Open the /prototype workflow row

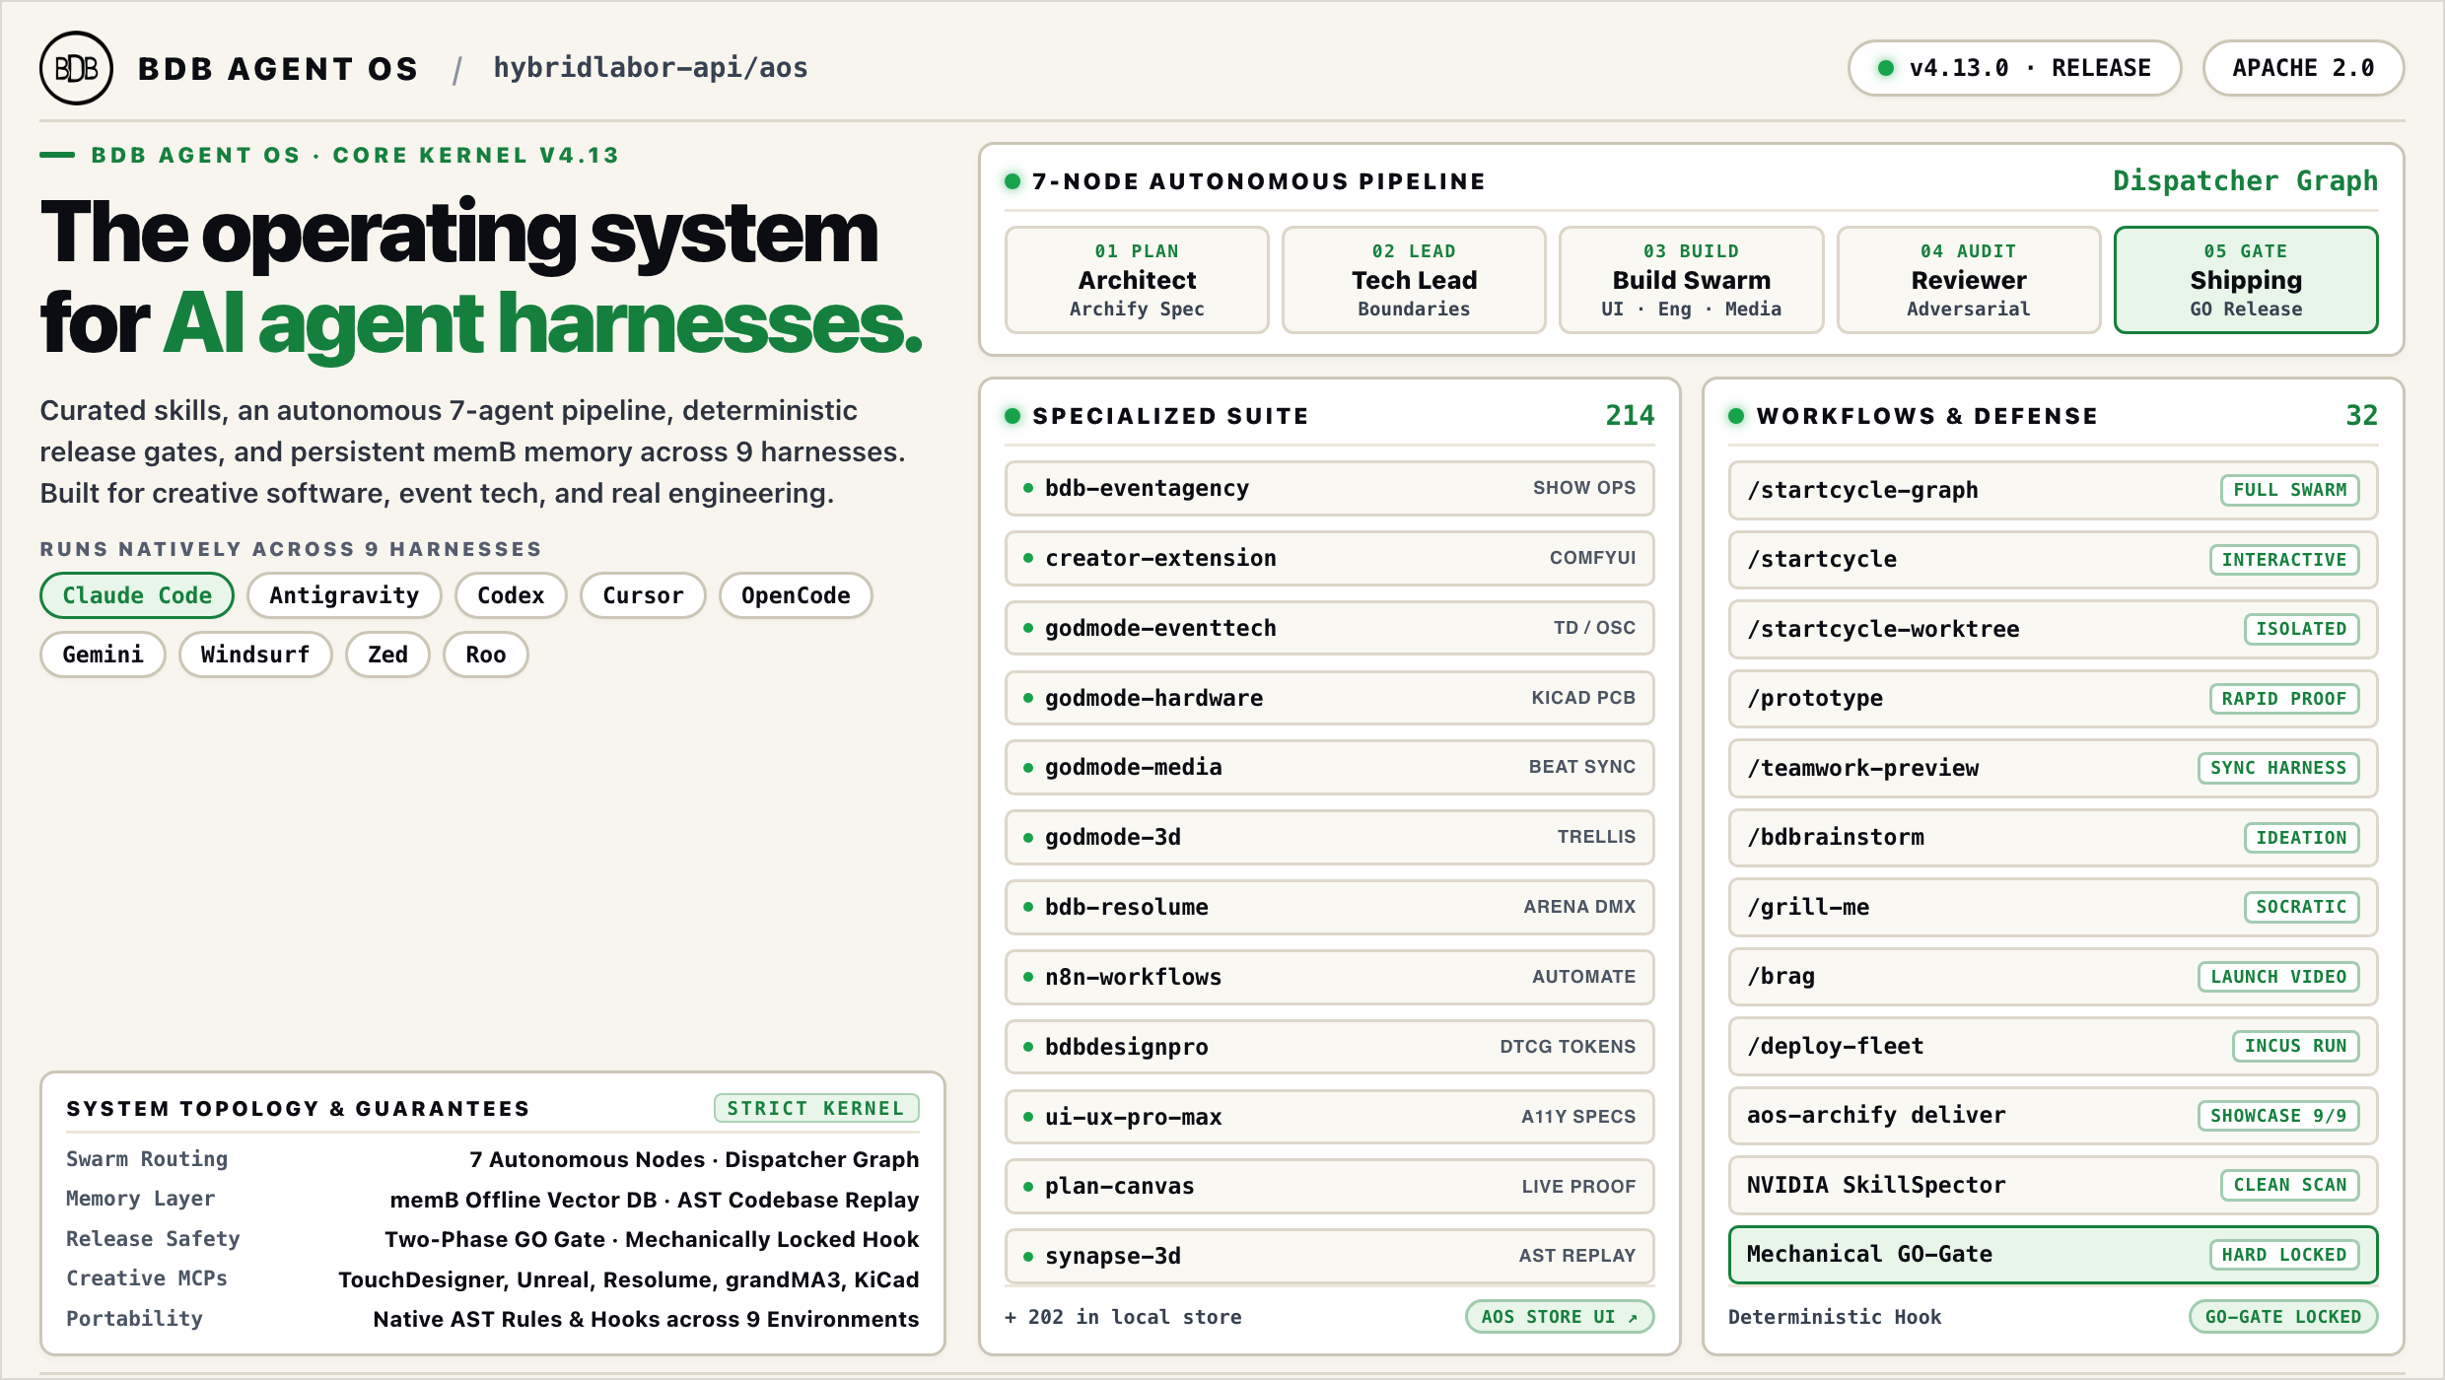point(2053,698)
